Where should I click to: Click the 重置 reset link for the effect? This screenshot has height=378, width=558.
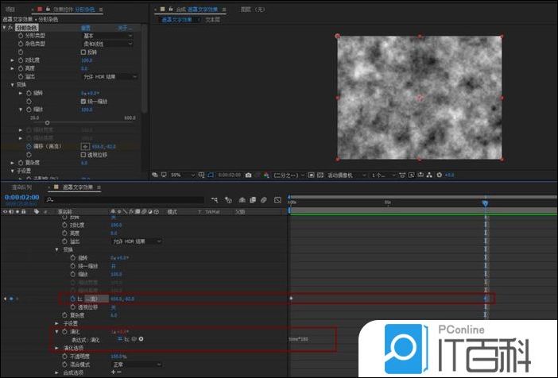click(x=86, y=27)
